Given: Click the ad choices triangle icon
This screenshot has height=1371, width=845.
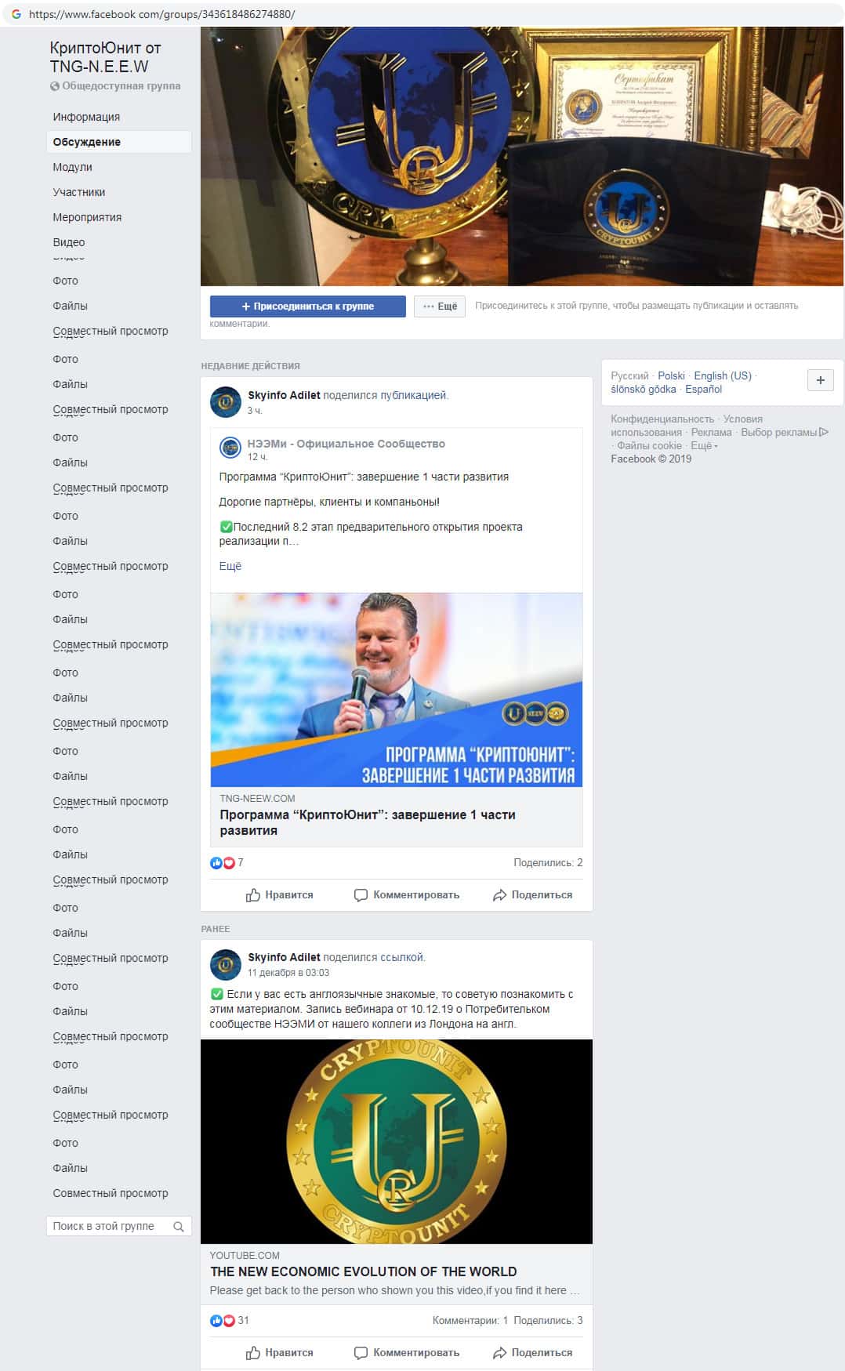Looking at the screenshot, I should click(824, 432).
